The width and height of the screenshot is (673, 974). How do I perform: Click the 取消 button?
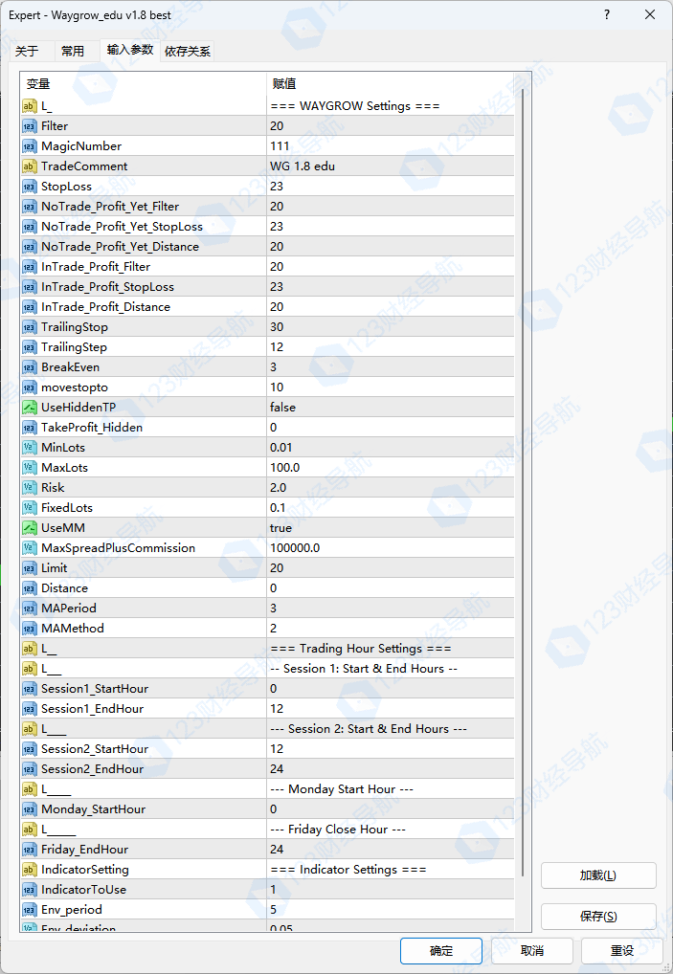click(x=532, y=950)
